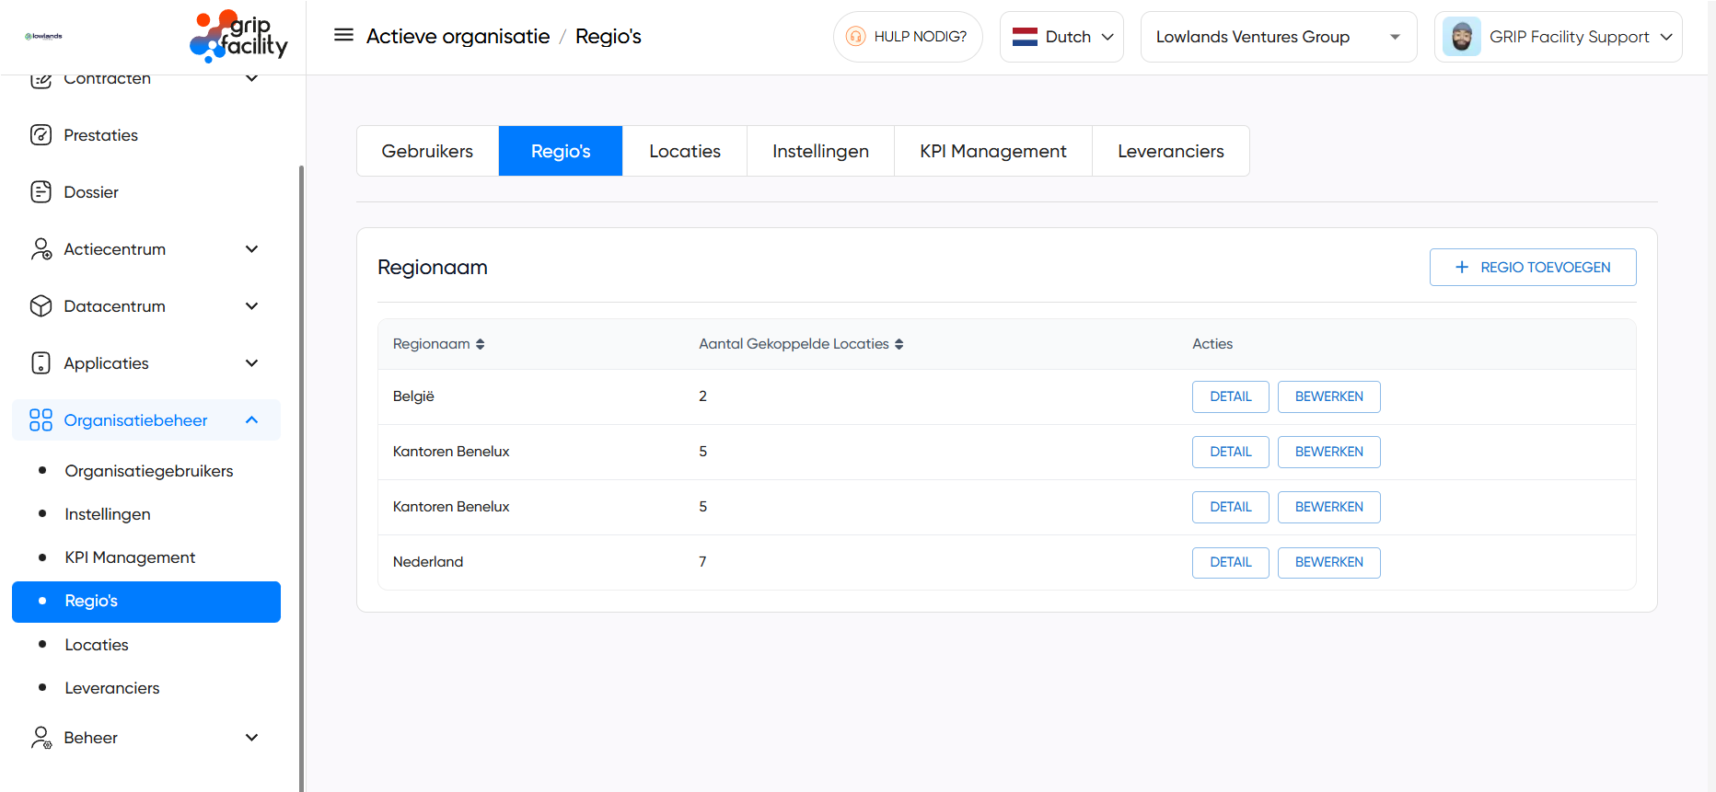Switch to the Gebruikers tab
The height and width of the screenshot is (792, 1716).
coord(427,151)
